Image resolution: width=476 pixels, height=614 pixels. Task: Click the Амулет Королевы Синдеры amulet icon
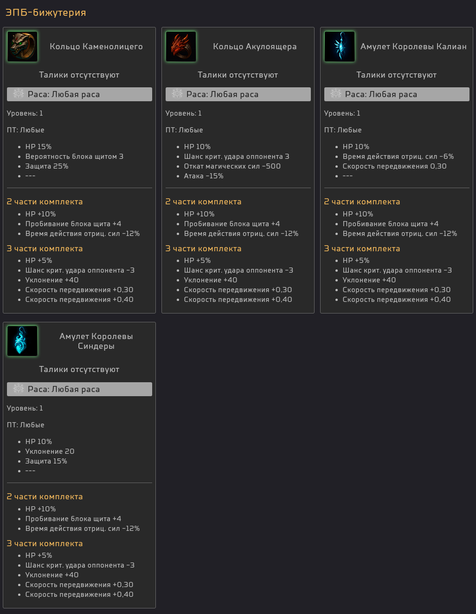(22, 341)
